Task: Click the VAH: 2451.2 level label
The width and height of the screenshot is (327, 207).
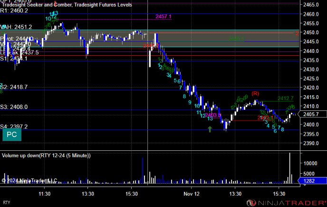Action: [x=16, y=27]
